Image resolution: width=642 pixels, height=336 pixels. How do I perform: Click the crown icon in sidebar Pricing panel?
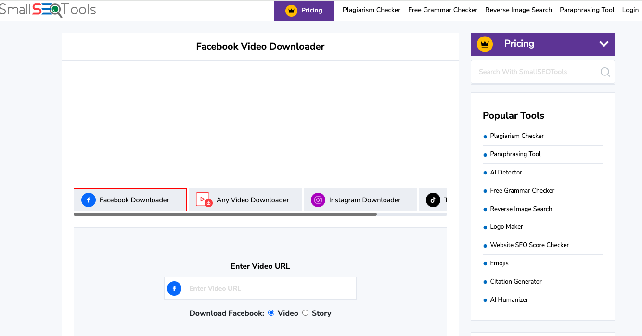[485, 44]
